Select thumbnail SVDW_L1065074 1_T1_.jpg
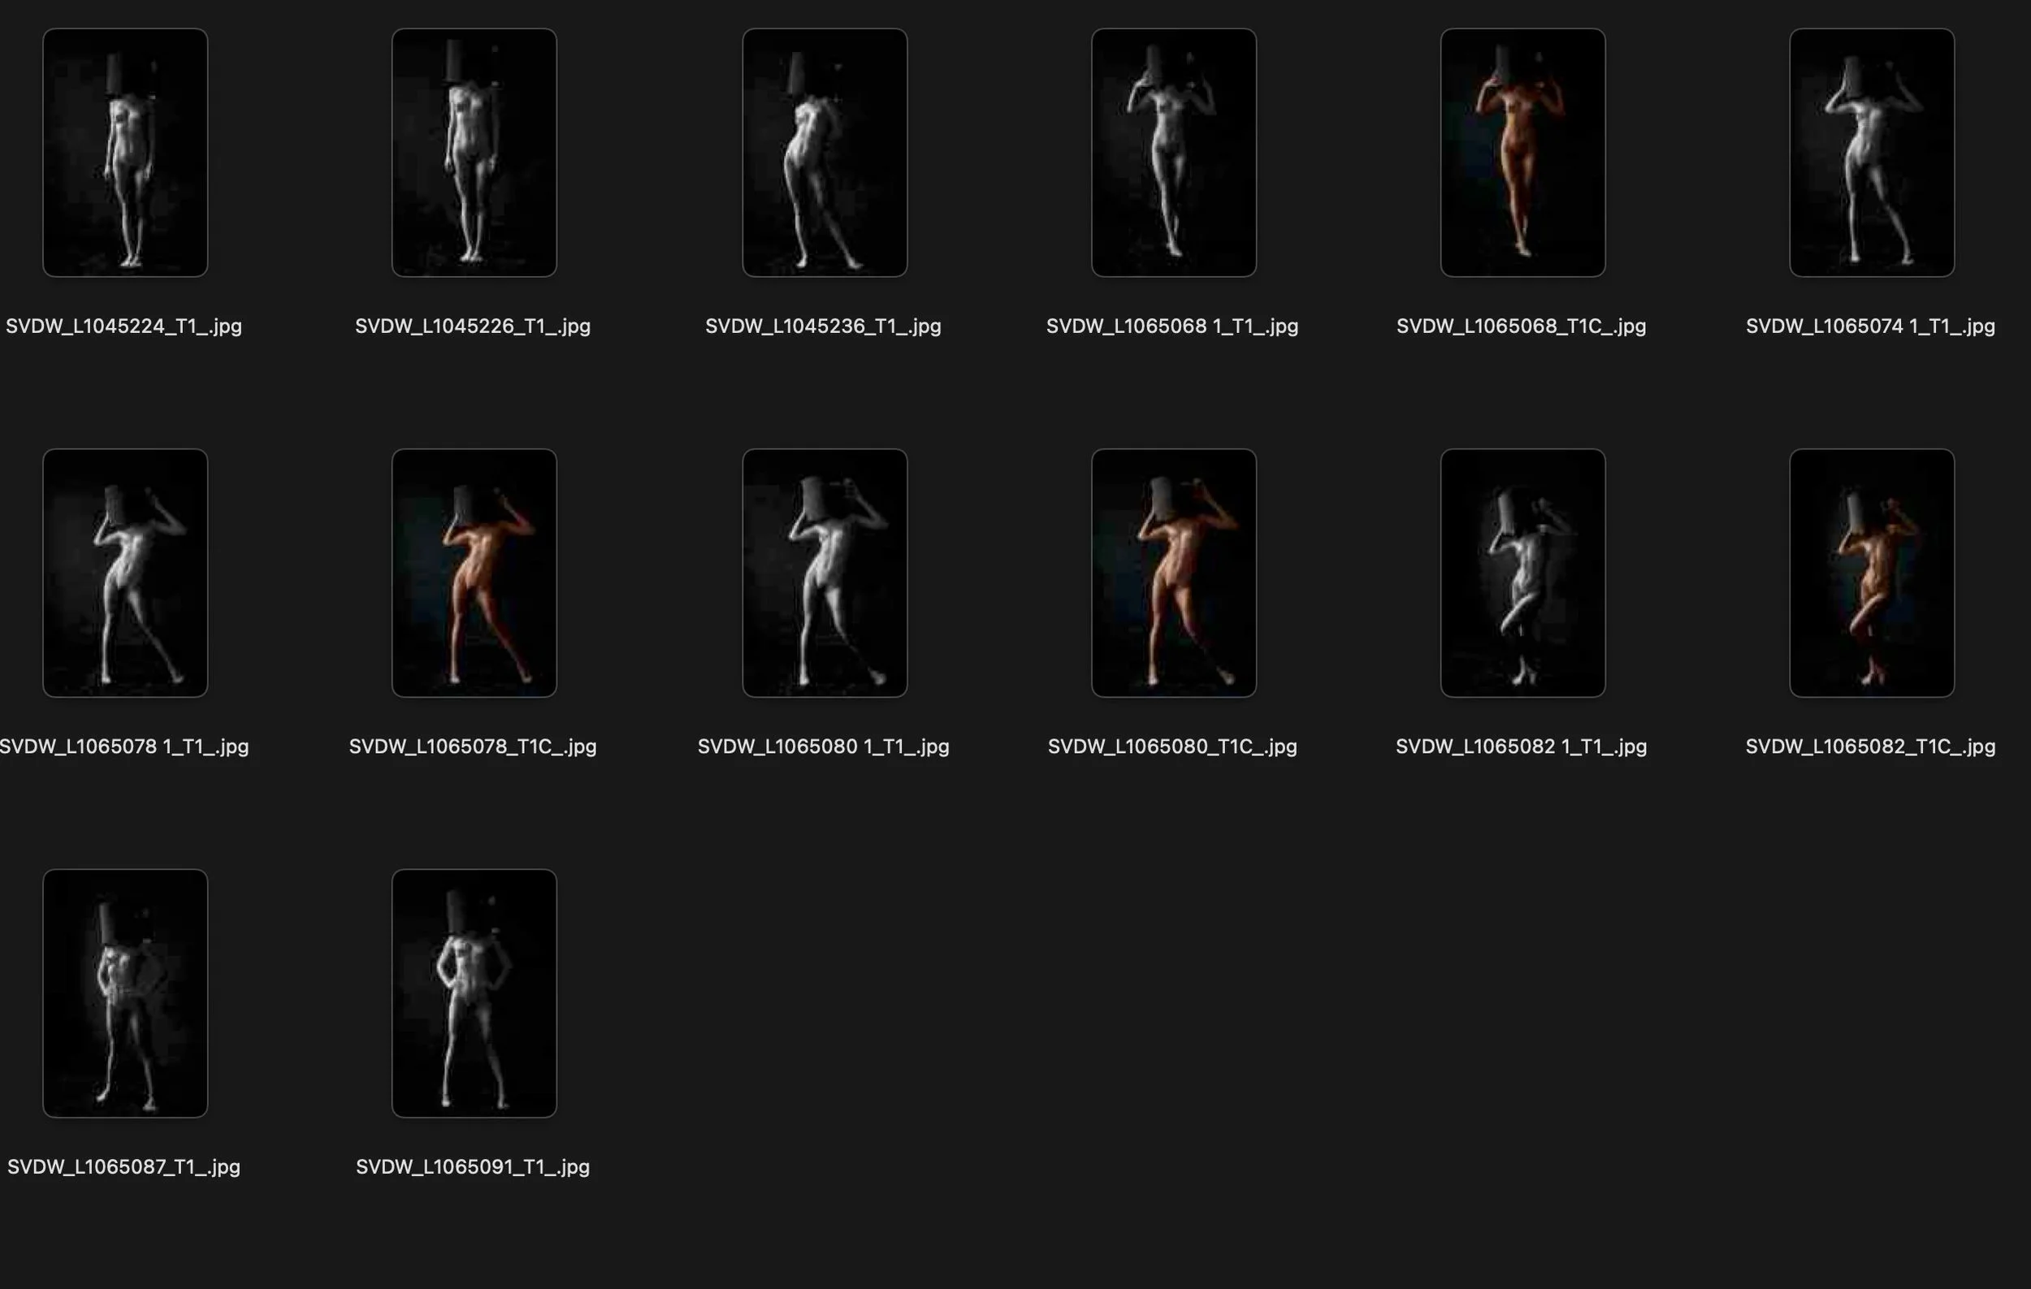 pyautogui.click(x=1872, y=153)
